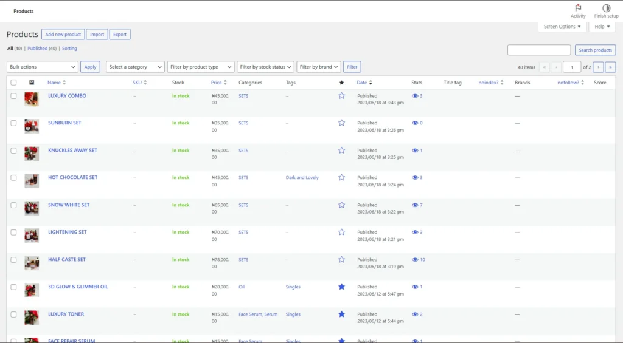The height and width of the screenshot is (343, 623).
Task: Mark LUXURY COMBO as featured star
Action: pyautogui.click(x=341, y=96)
